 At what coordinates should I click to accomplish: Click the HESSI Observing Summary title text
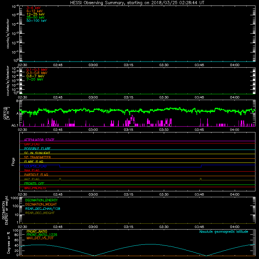pos(137,3)
